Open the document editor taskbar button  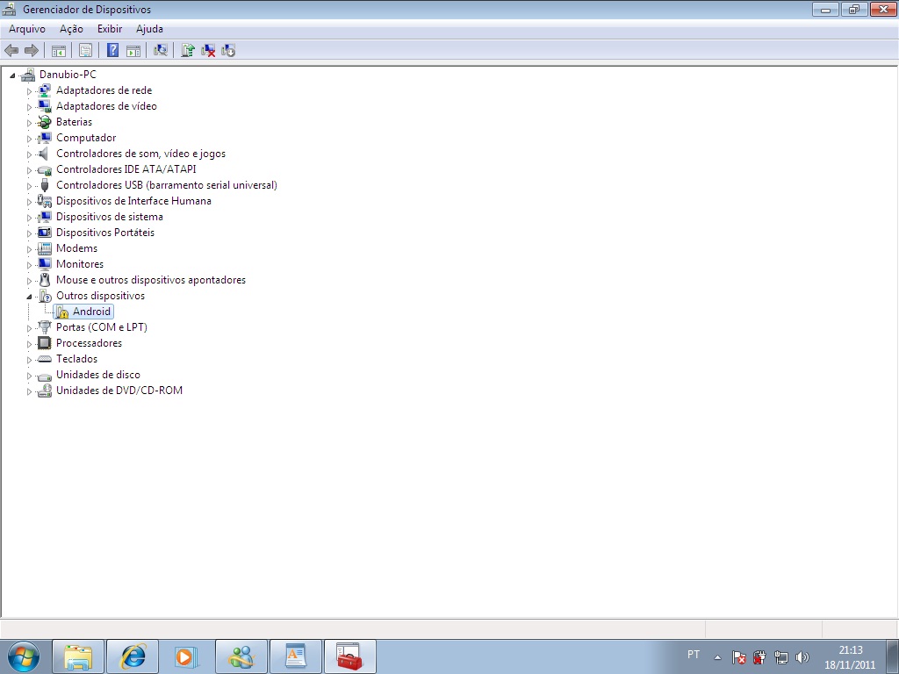coord(295,656)
